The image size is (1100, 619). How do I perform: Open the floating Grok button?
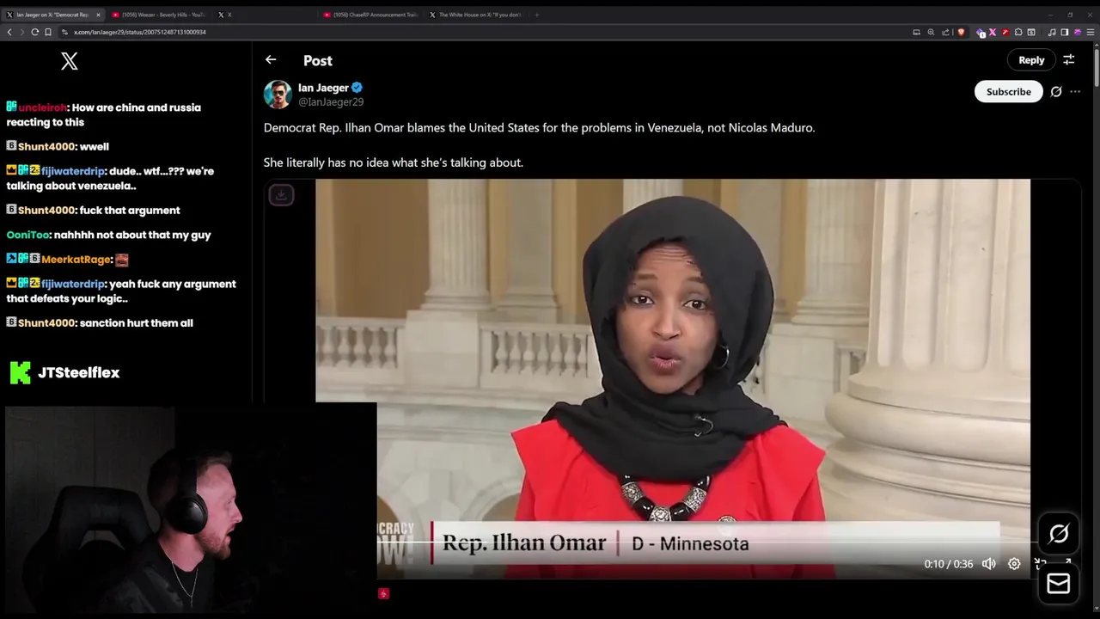click(x=1059, y=534)
